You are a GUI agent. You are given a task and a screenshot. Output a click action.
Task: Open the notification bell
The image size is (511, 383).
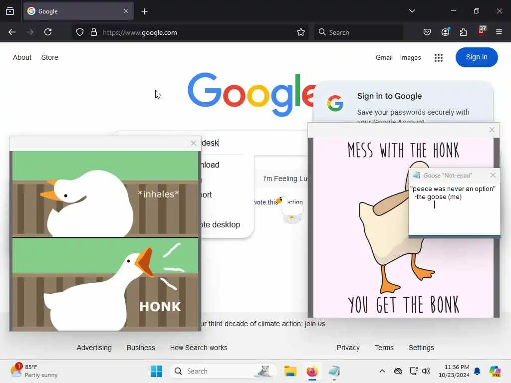tap(477, 371)
